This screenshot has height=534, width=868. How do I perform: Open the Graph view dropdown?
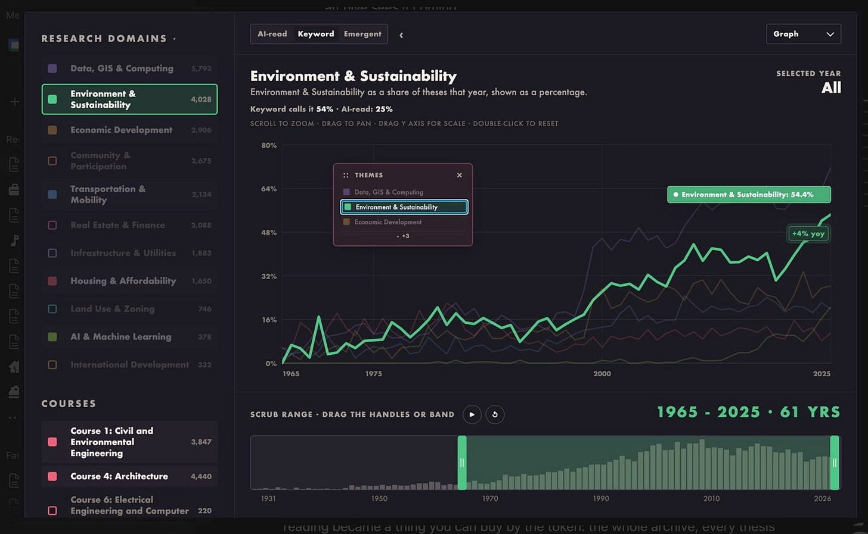[804, 34]
